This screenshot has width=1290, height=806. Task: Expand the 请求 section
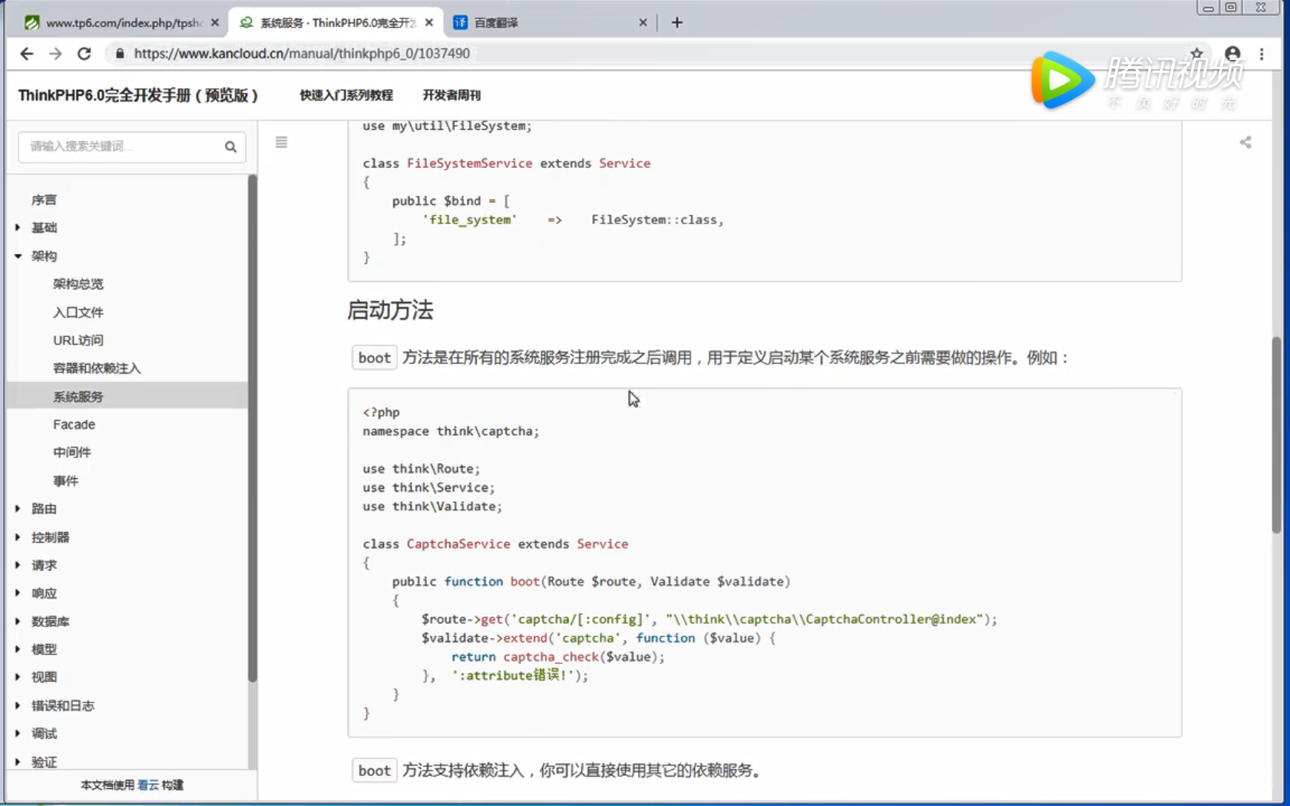[x=44, y=565]
